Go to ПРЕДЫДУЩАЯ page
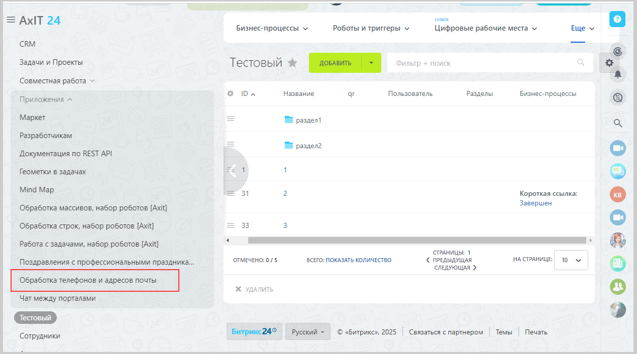637x354 pixels. coord(449,260)
